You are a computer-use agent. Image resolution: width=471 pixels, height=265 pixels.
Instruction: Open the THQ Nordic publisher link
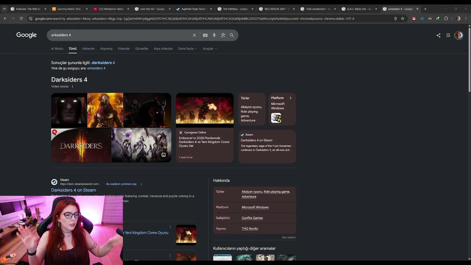click(x=250, y=229)
